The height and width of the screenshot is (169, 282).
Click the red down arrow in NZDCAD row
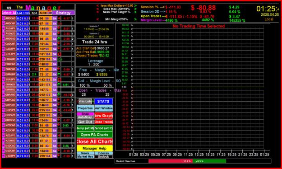coord(59,125)
